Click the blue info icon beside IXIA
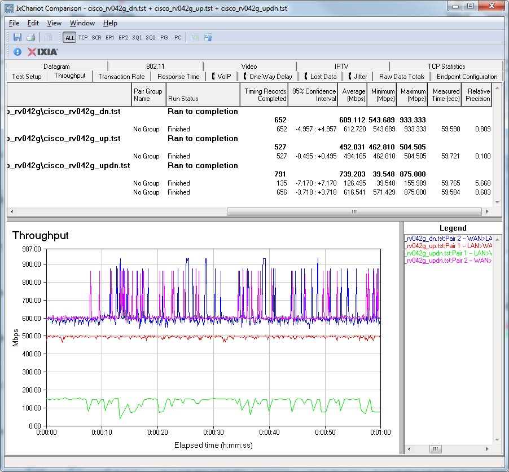The image size is (509, 472). (17, 52)
